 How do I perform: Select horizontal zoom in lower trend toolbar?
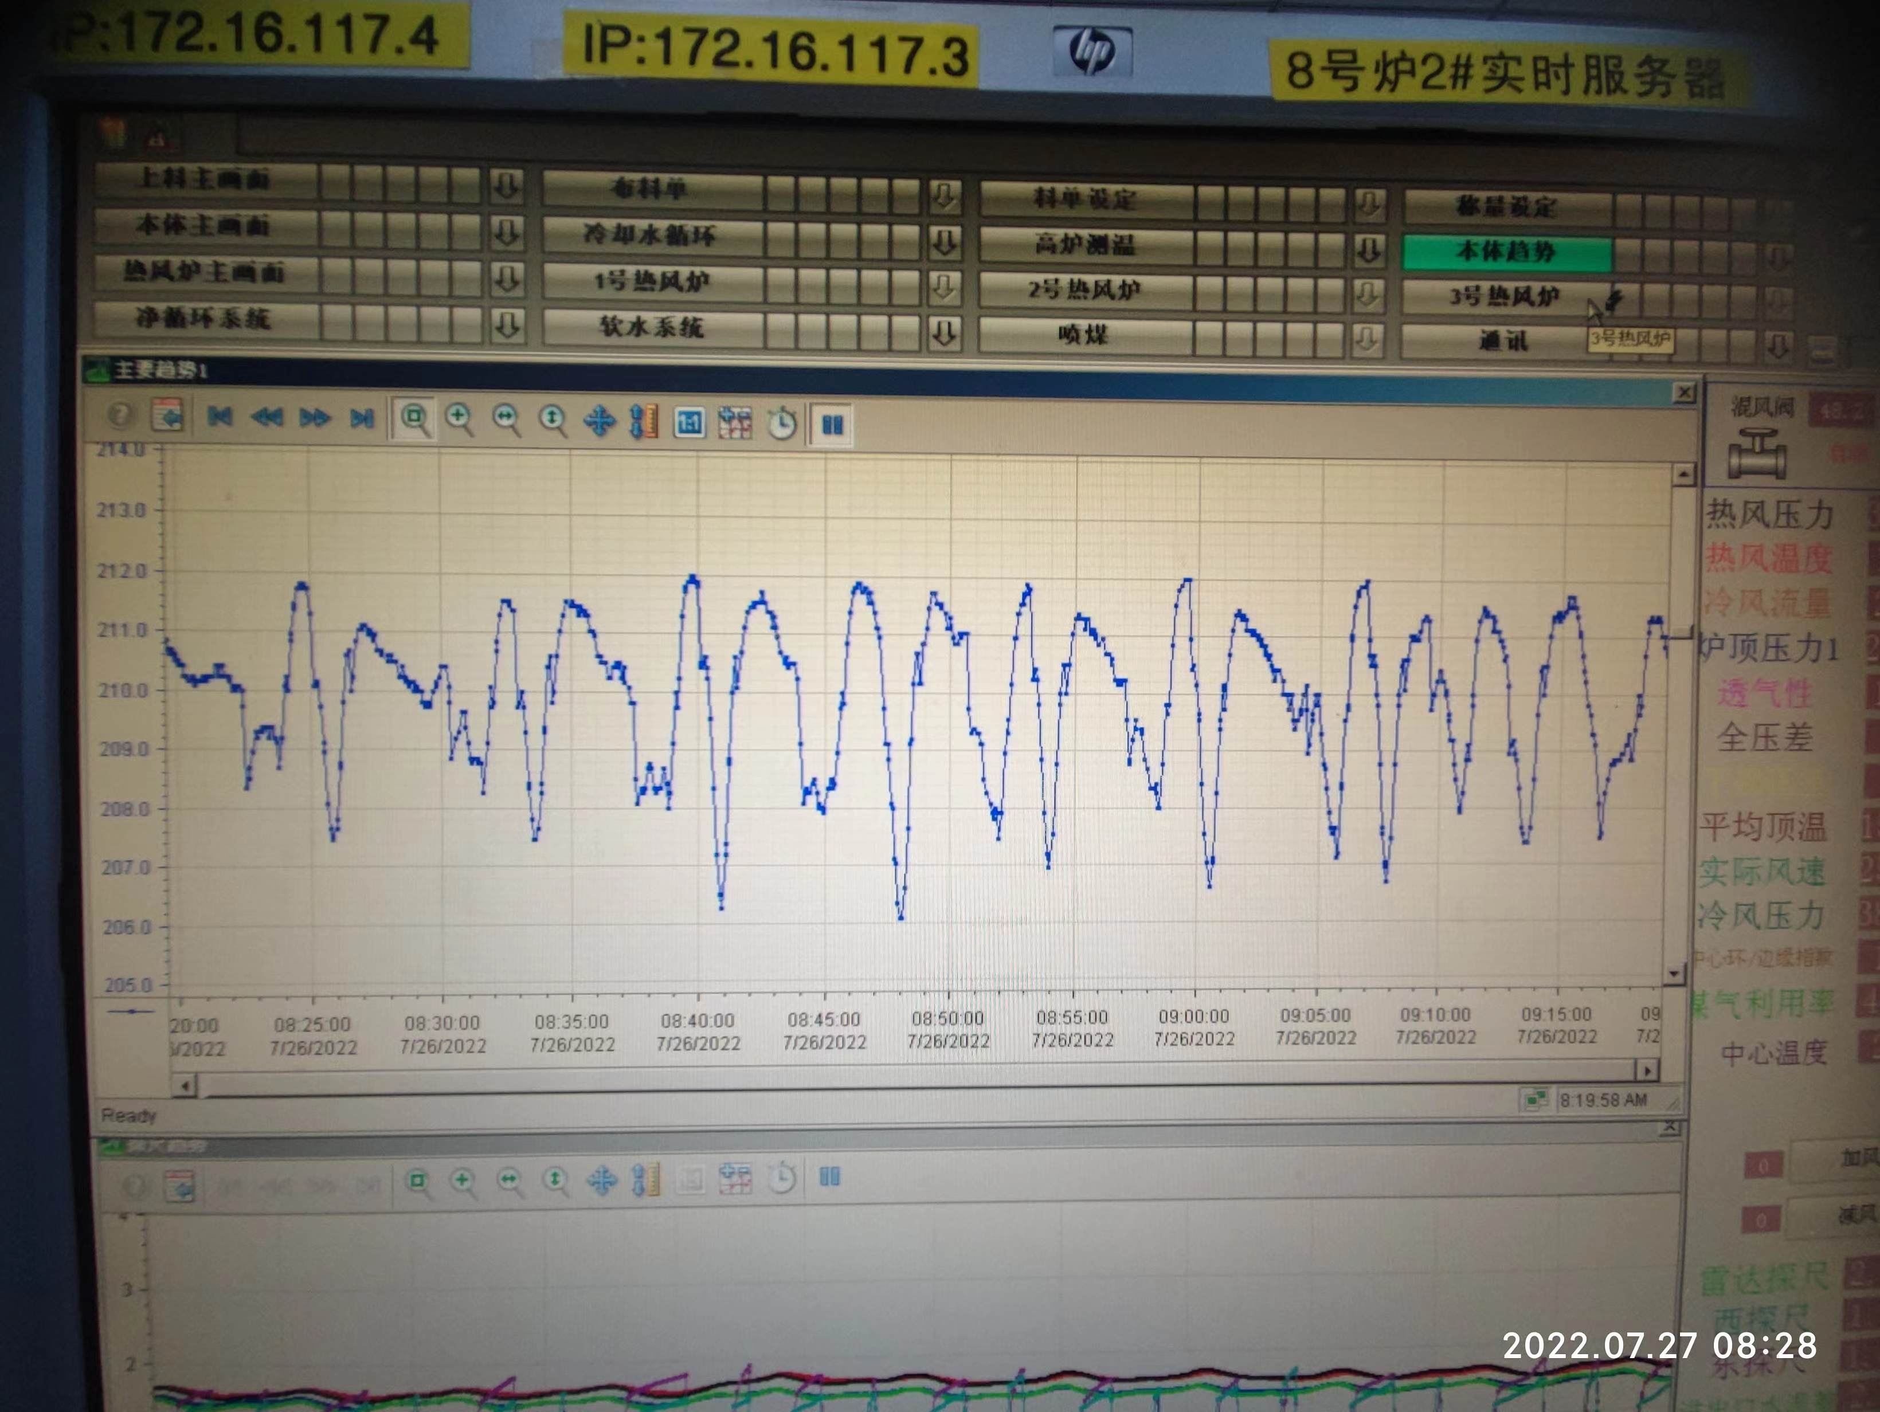point(509,1180)
